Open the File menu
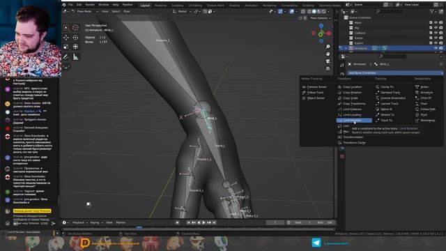 70,5
